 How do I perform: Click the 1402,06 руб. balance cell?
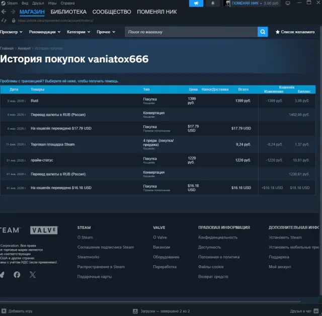[x=299, y=115]
